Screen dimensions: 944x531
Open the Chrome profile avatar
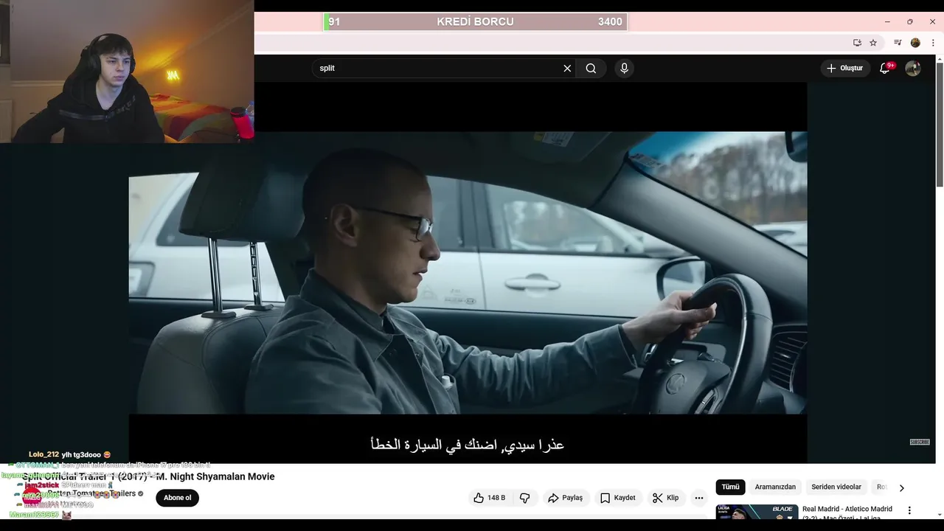[915, 43]
